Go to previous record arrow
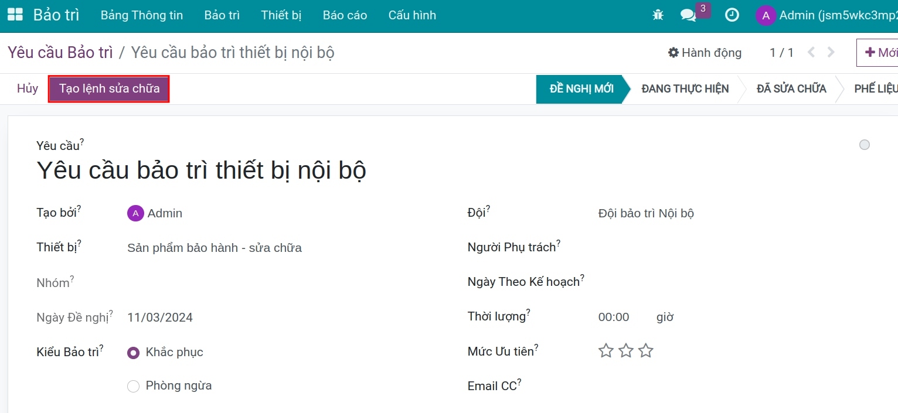 (x=811, y=52)
